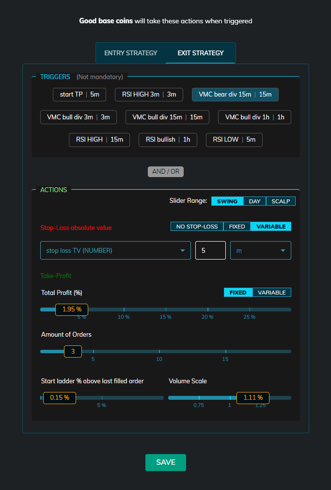Toggle the RSI bullish 1h trigger
The height and width of the screenshot is (490, 331).
pos(168,140)
